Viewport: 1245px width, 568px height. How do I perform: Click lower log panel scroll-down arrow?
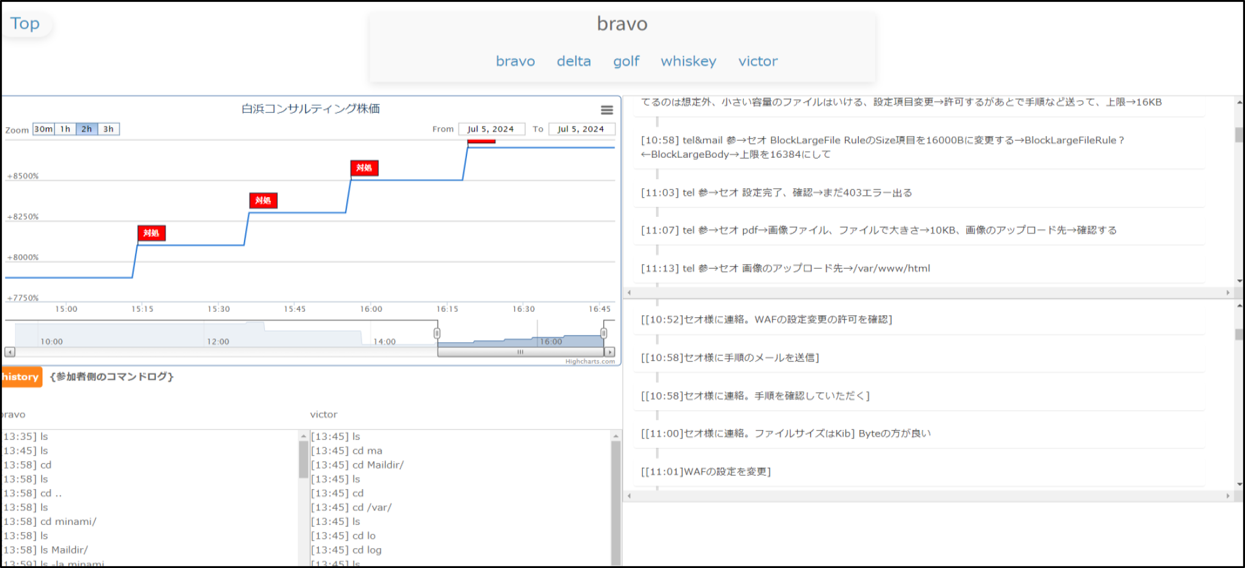click(x=1239, y=484)
